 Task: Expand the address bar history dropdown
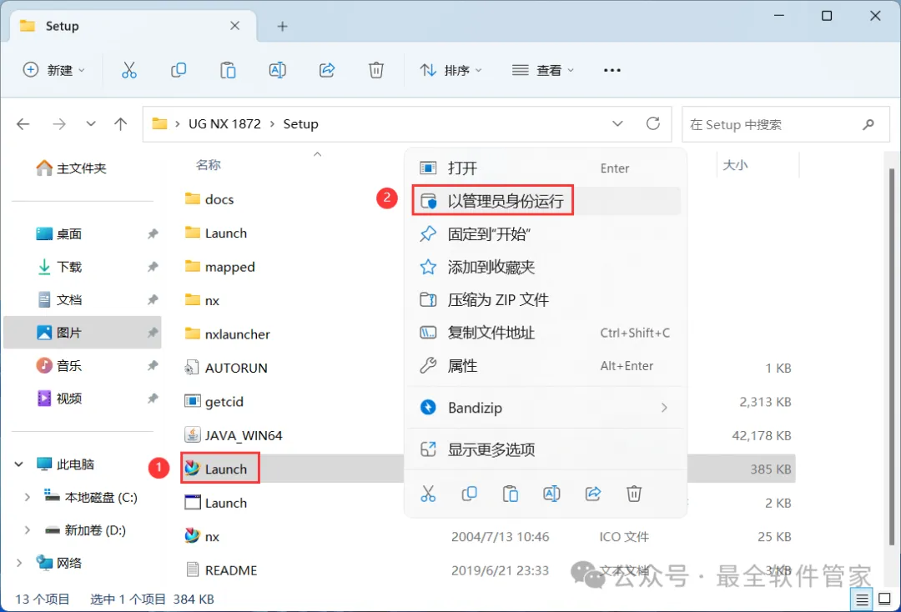[617, 123]
